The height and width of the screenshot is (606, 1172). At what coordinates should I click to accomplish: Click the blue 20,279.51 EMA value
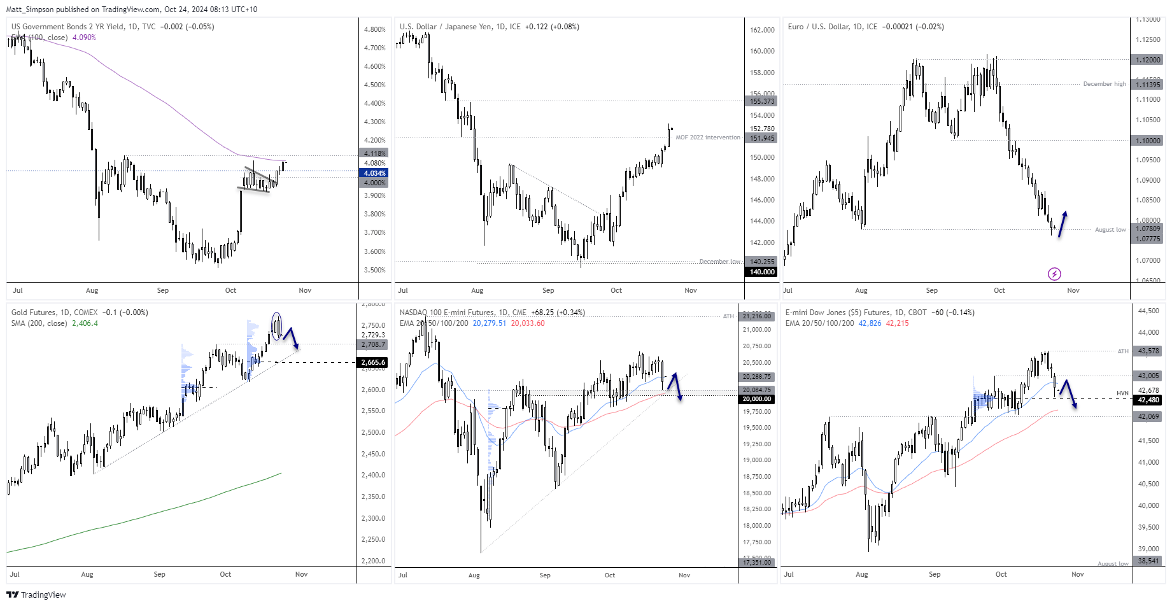pos(490,323)
